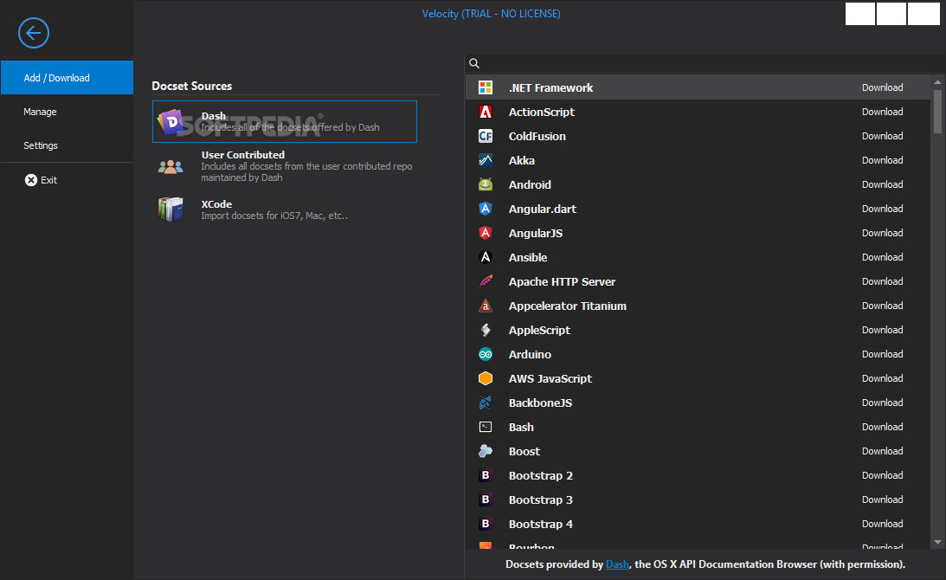Click the Bootstrap 4 B icon
The width and height of the screenshot is (946, 580).
(485, 524)
